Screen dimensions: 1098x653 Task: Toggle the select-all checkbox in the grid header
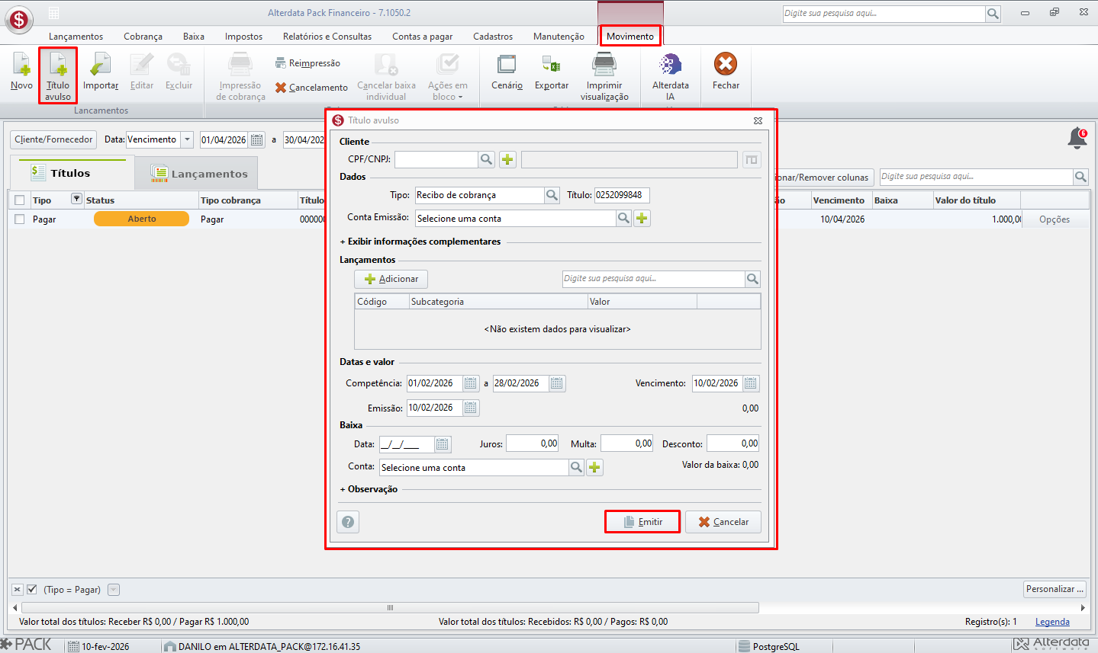[20, 200]
